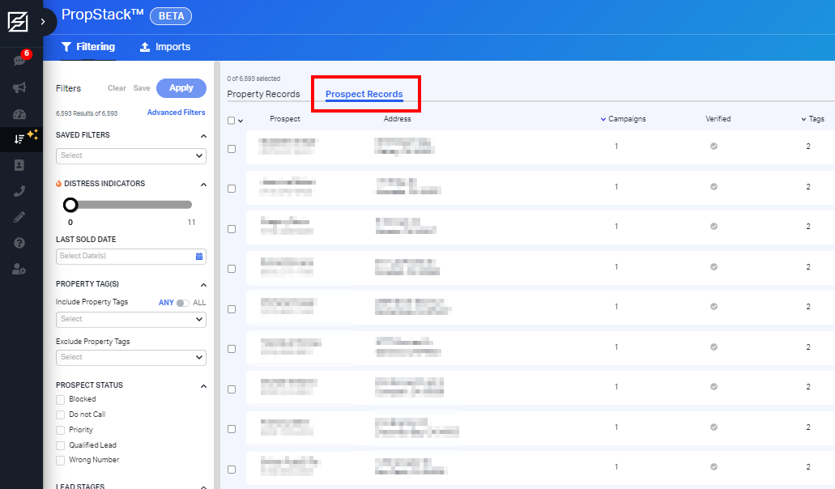Enable the Do not Call status
This screenshot has width=835, height=489.
tap(60, 415)
